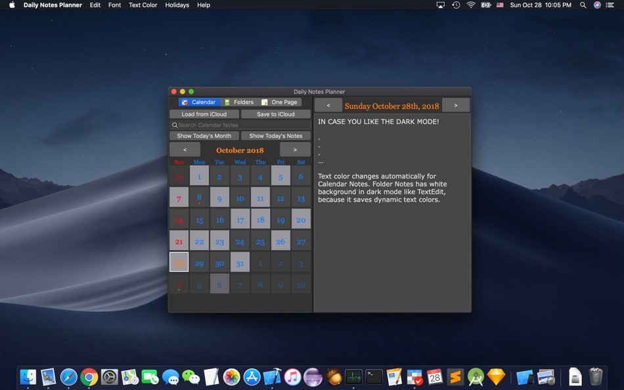Viewport: 624px width, 390px height.
Task: Open Google Chrome in the dock
Action: tap(89, 377)
